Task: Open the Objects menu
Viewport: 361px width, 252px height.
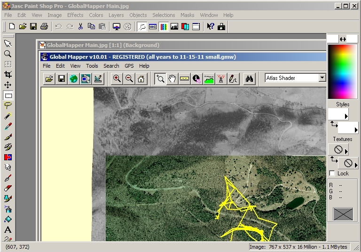Action: [x=138, y=15]
